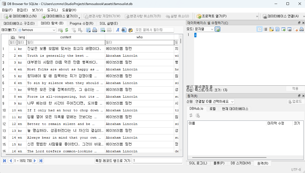
Task: Click Attach Database (데이터베이스 연결) button
Action: click(281, 16)
